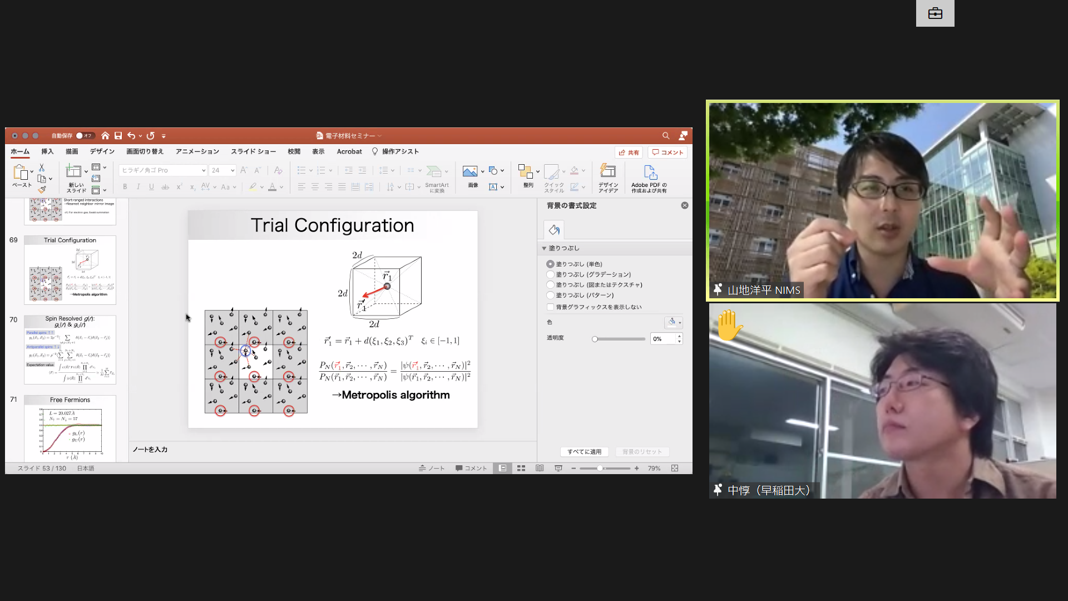Viewport: 1068px width, 601px height.
Task: Open the Insert (挿入) tab
Action: pos(47,151)
